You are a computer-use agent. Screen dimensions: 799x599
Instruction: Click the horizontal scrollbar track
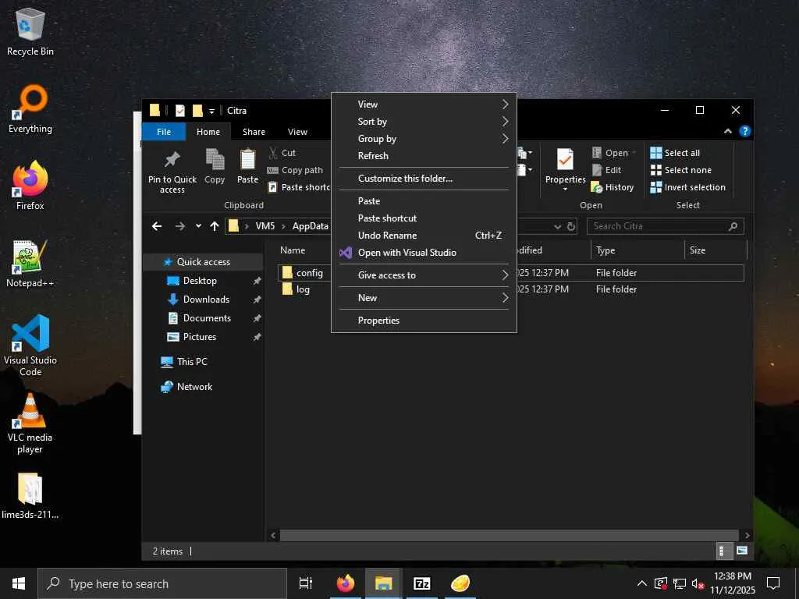pos(507,536)
